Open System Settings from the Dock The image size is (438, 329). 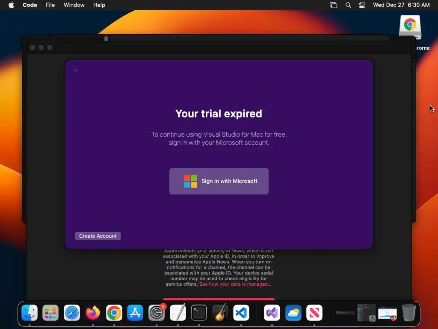157,313
